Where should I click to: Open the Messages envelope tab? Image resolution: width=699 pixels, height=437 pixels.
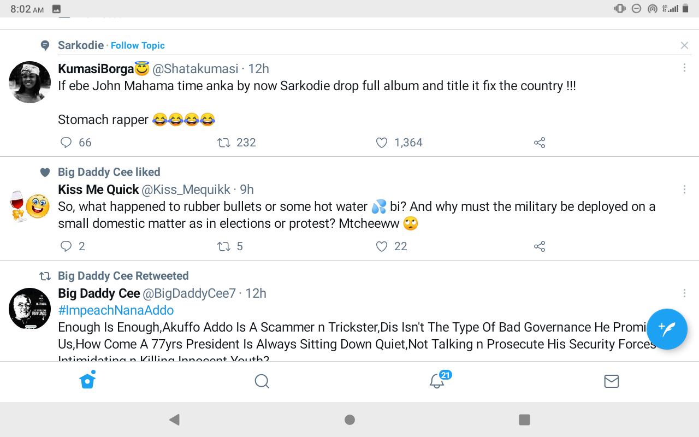612,381
